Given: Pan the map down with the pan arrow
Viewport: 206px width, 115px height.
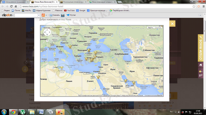Looking at the screenshot, I should coord(47,34).
